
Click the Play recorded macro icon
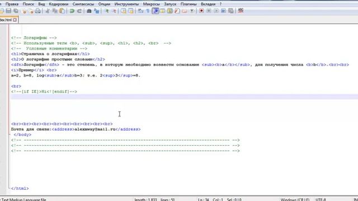point(216,11)
